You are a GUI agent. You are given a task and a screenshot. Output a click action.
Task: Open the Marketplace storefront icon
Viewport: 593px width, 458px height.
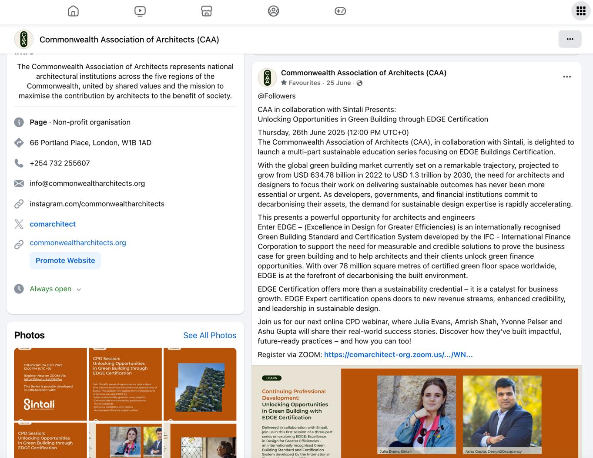point(207,11)
